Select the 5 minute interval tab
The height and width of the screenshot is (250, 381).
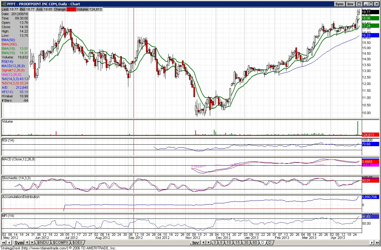[221, 243]
